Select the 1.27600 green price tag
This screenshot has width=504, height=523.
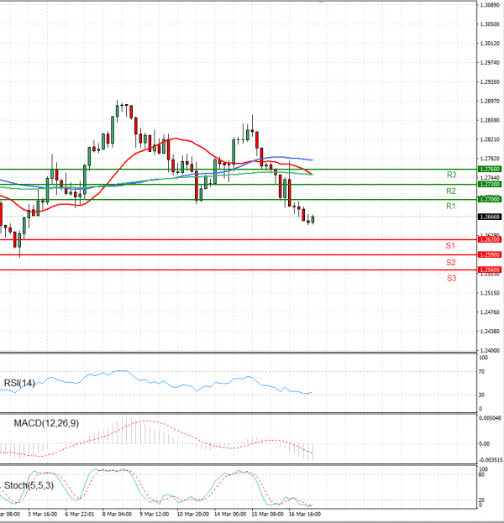click(x=490, y=170)
